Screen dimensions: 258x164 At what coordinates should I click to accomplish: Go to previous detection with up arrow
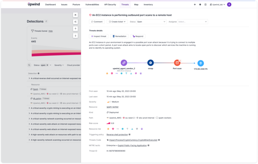[x=75, y=29]
